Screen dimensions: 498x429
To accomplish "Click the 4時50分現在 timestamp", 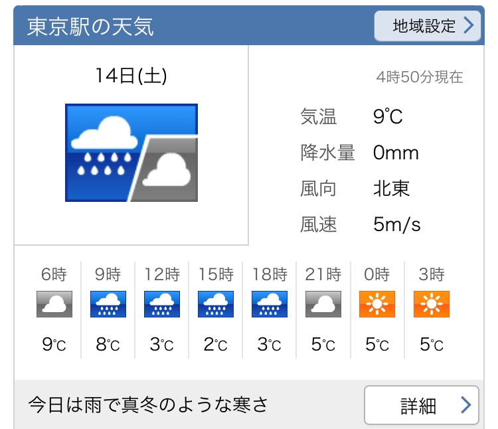I will click(x=420, y=77).
